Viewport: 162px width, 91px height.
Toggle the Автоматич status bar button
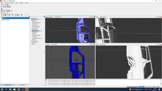tap(141, 87)
